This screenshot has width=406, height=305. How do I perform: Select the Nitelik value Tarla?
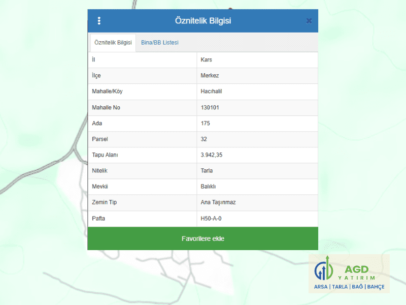[x=207, y=171]
